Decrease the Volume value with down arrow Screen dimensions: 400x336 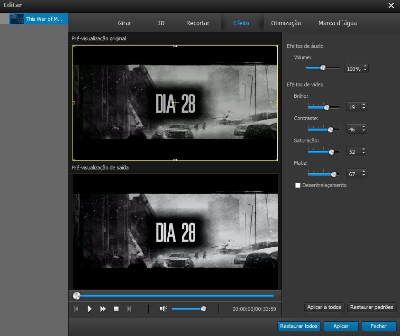click(x=365, y=70)
